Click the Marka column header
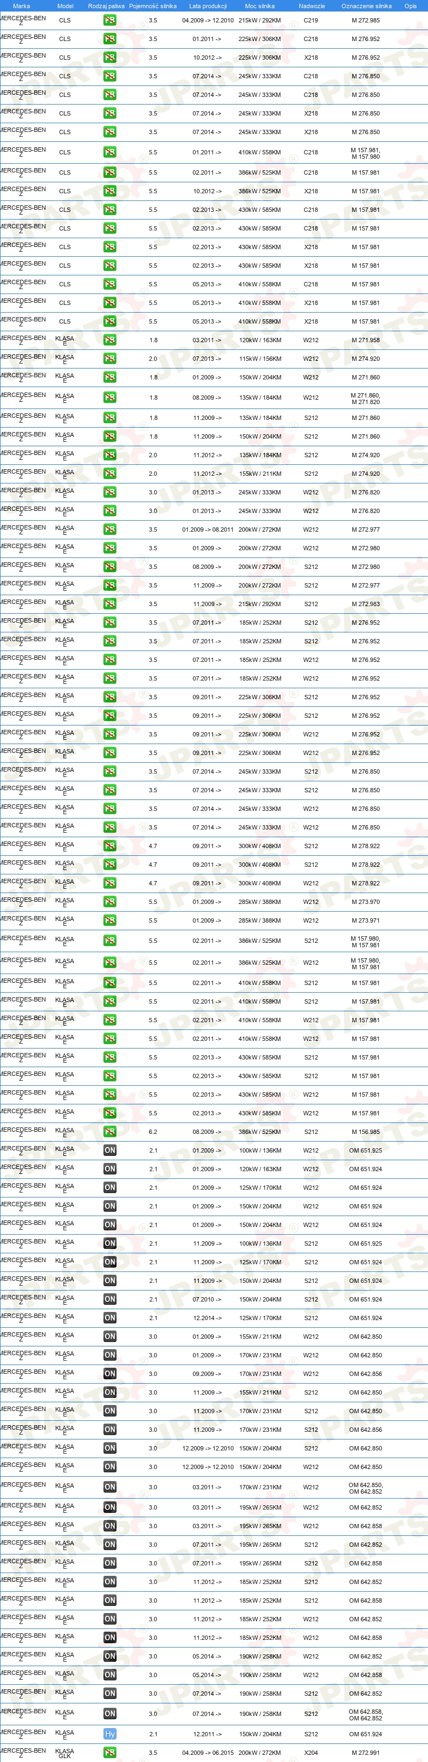This screenshot has height=1762, width=428. 21,5
